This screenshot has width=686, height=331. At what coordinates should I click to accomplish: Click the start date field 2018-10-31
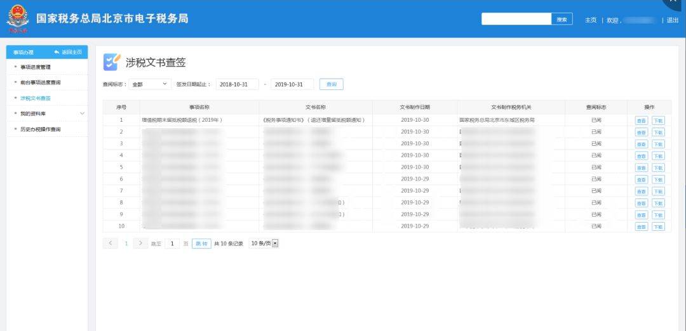point(237,84)
